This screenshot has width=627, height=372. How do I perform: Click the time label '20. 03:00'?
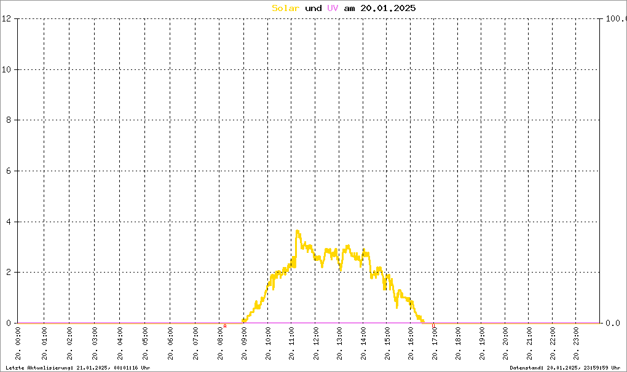95,344
